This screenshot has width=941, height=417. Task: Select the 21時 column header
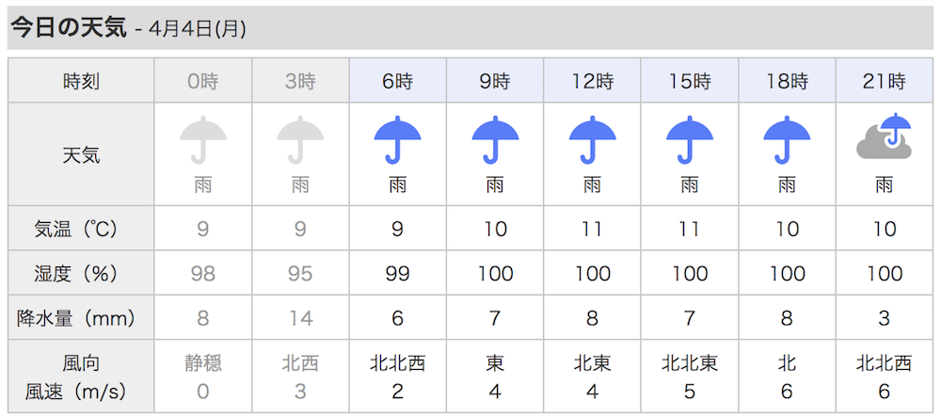click(885, 80)
